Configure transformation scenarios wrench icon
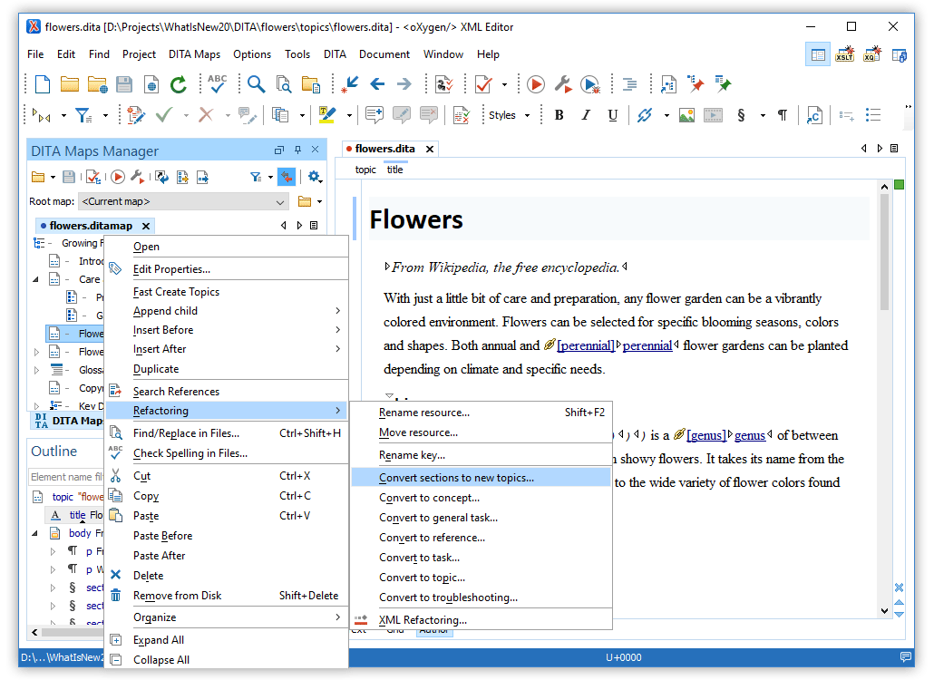This screenshot has height=680, width=934. [x=563, y=84]
